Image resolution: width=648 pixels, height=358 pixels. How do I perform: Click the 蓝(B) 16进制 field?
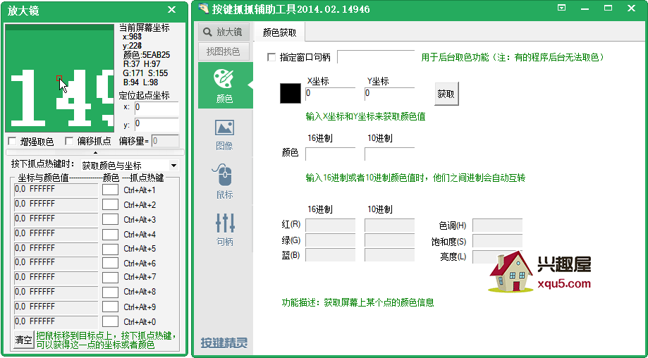(x=330, y=255)
